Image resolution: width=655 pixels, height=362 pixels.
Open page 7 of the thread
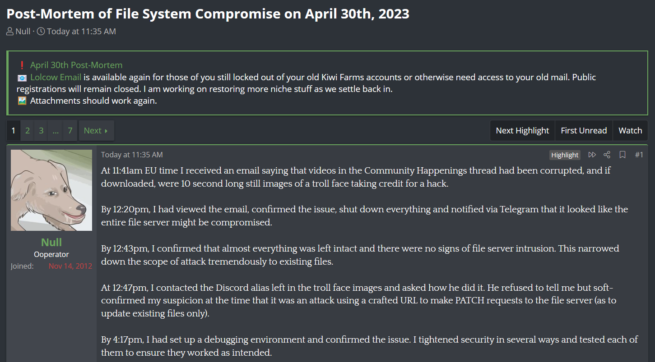point(70,131)
